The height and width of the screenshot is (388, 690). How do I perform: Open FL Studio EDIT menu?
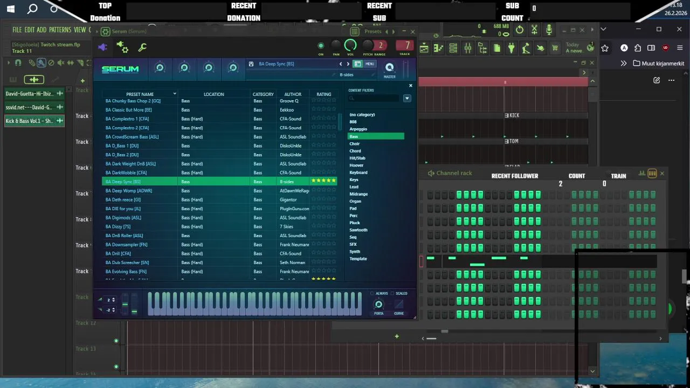(30, 30)
